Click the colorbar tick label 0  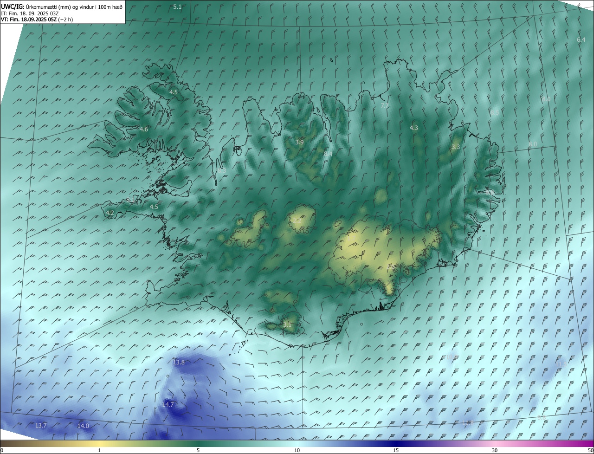(2, 450)
